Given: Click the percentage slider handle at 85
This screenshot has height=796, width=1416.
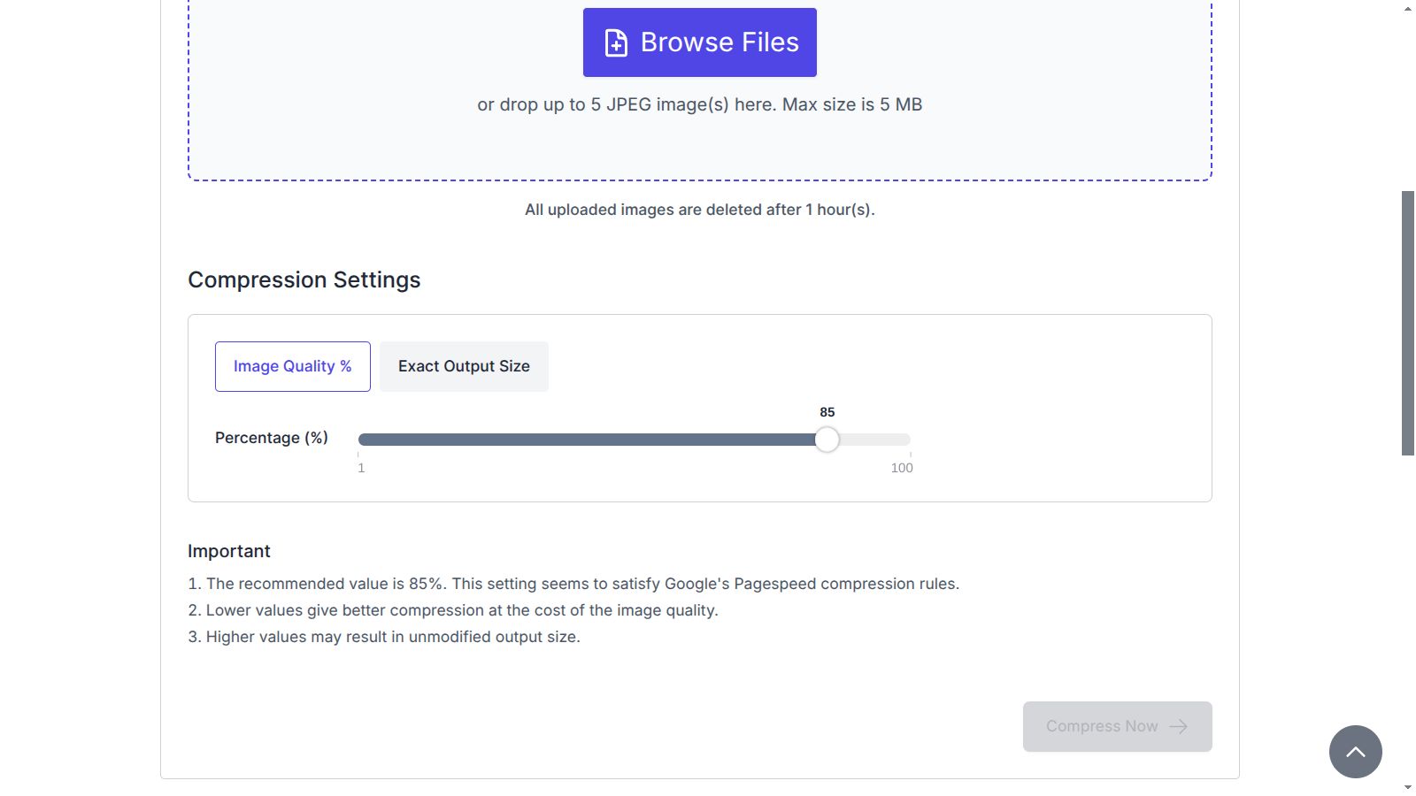Looking at the screenshot, I should 827,440.
